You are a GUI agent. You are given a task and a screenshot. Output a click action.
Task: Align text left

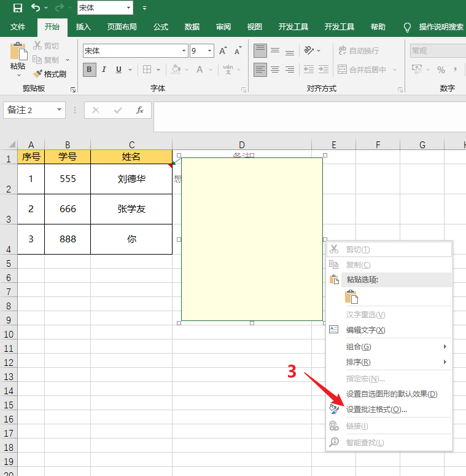(260, 69)
